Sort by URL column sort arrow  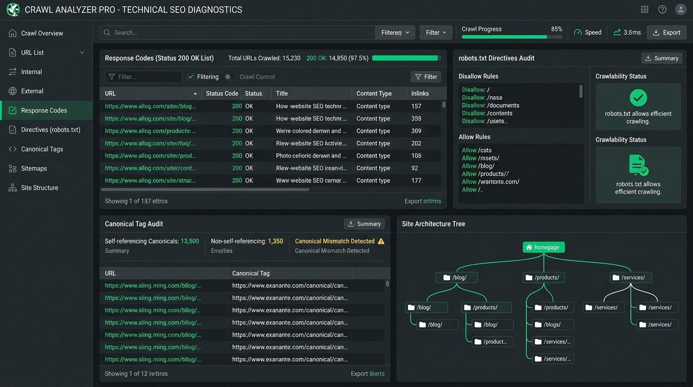click(195, 94)
